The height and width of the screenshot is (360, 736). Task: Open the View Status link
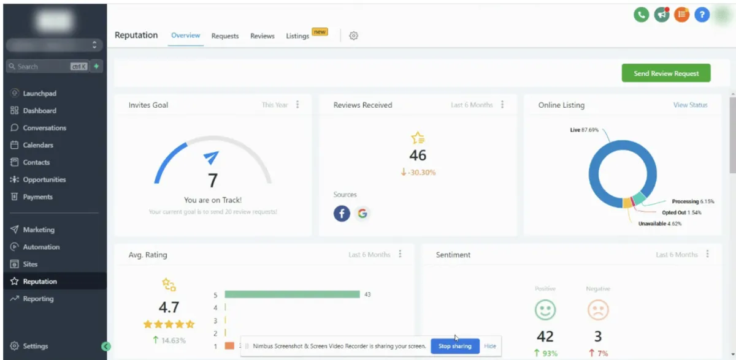690,105
